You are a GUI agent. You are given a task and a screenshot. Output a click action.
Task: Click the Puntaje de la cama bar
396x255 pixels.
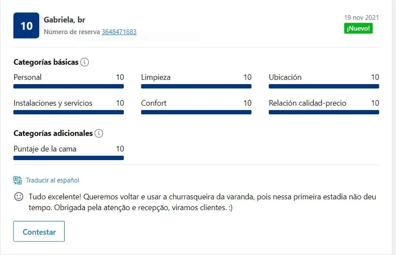pos(69,158)
